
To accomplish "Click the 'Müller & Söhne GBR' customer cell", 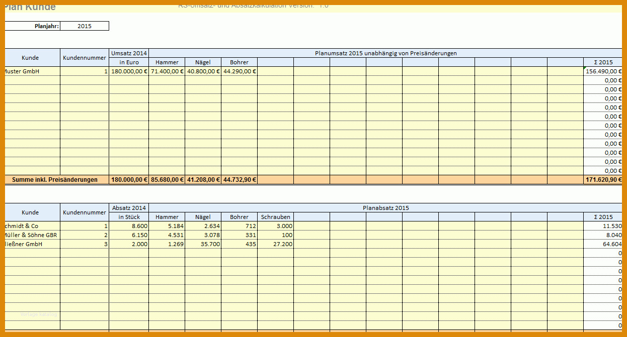I will pos(33,235).
